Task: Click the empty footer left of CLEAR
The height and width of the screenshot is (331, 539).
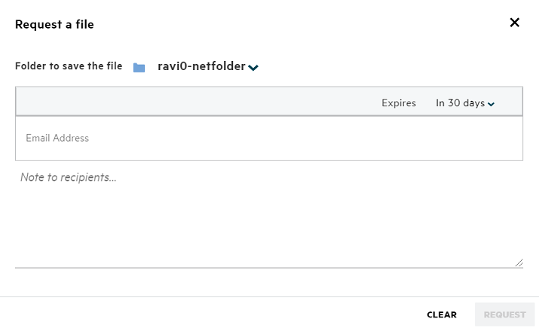Action: (211, 314)
